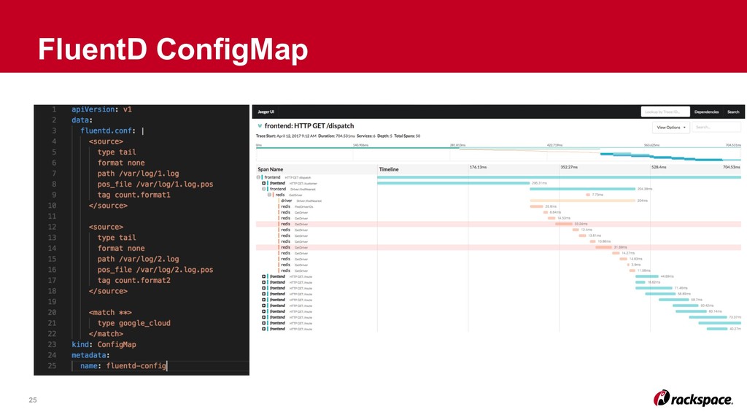The width and height of the screenshot is (747, 420).
Task: Expand frontend /route row with 44.69ms span
Action: 263,276
